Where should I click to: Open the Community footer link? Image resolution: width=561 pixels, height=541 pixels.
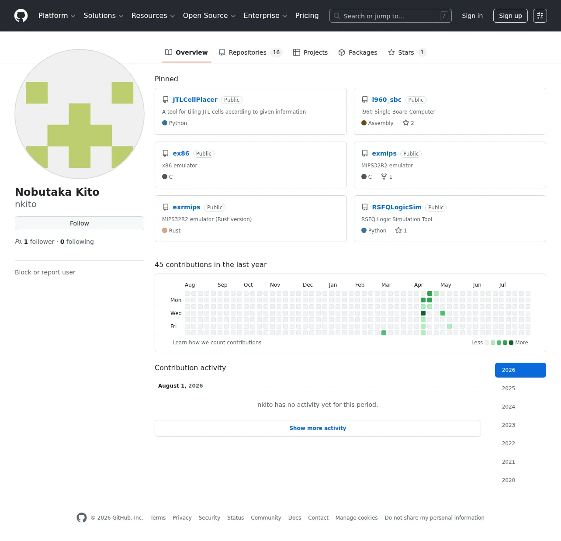click(x=266, y=518)
